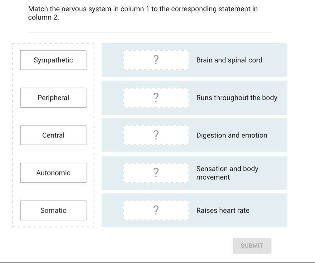Click the 'Runs throughout the body' statement
The image size is (315, 263).
click(x=237, y=98)
